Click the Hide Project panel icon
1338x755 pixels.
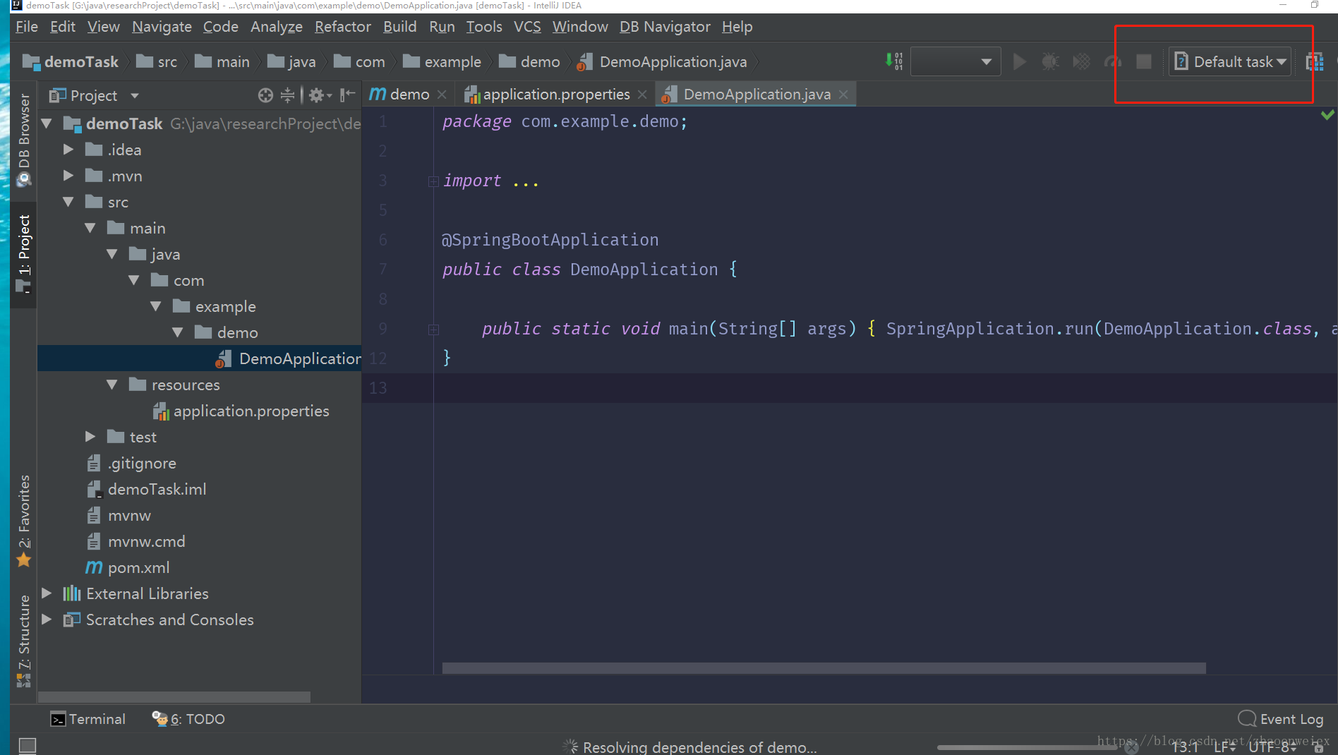pyautogui.click(x=347, y=95)
